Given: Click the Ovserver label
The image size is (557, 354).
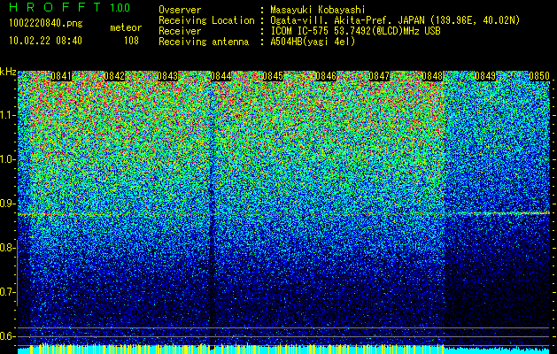Looking at the screenshot, I should pos(180,10).
